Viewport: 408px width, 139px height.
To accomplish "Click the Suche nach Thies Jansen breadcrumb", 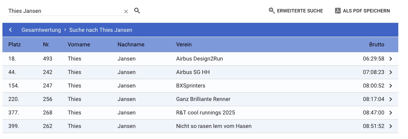I will click(101, 30).
